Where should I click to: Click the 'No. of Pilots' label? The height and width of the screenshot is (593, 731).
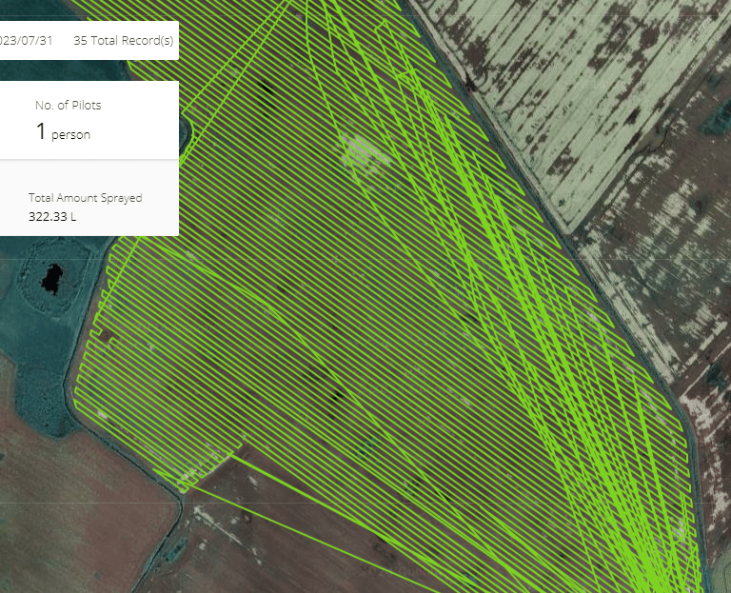69,106
